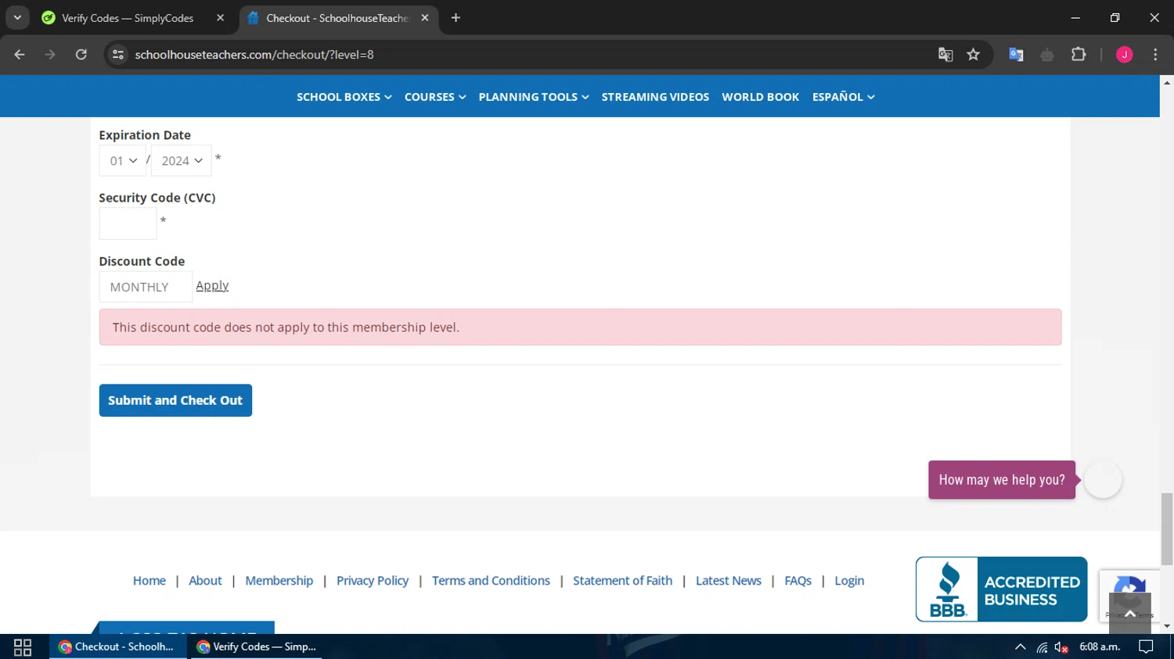The image size is (1174, 659).
Task: Click the muted volume tray icon
Action: (1061, 647)
